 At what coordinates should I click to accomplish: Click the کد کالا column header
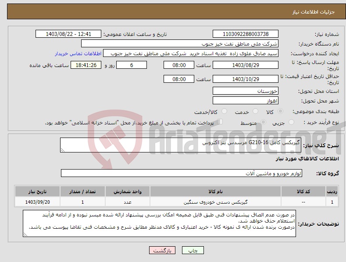coord(303,191)
